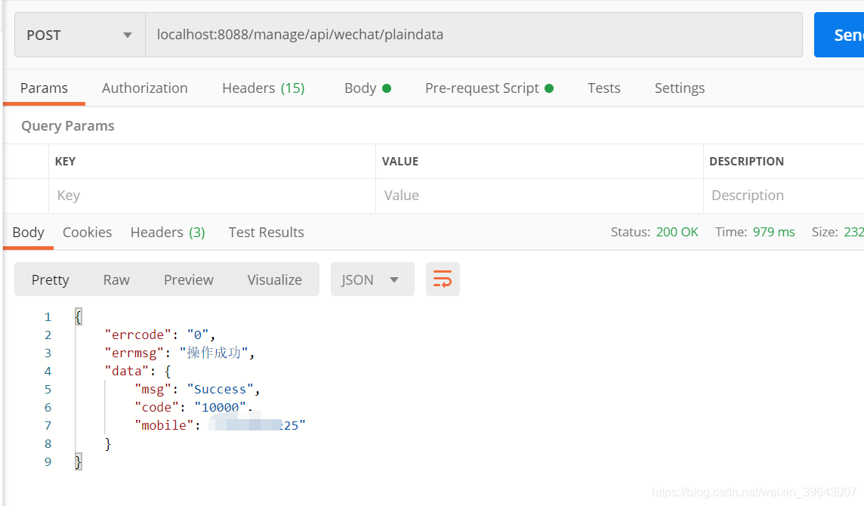Click the "mobile" key in response
The width and height of the screenshot is (864, 506).
coord(164,425)
